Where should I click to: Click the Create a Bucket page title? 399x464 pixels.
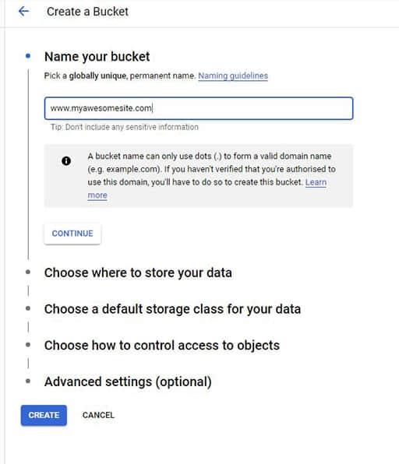click(x=87, y=12)
